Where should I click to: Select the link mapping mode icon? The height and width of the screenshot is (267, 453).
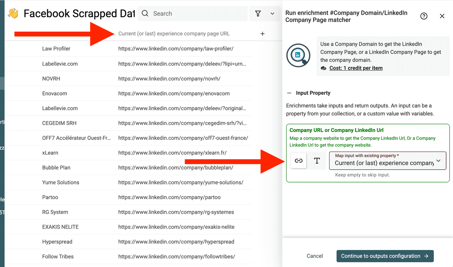click(299, 161)
